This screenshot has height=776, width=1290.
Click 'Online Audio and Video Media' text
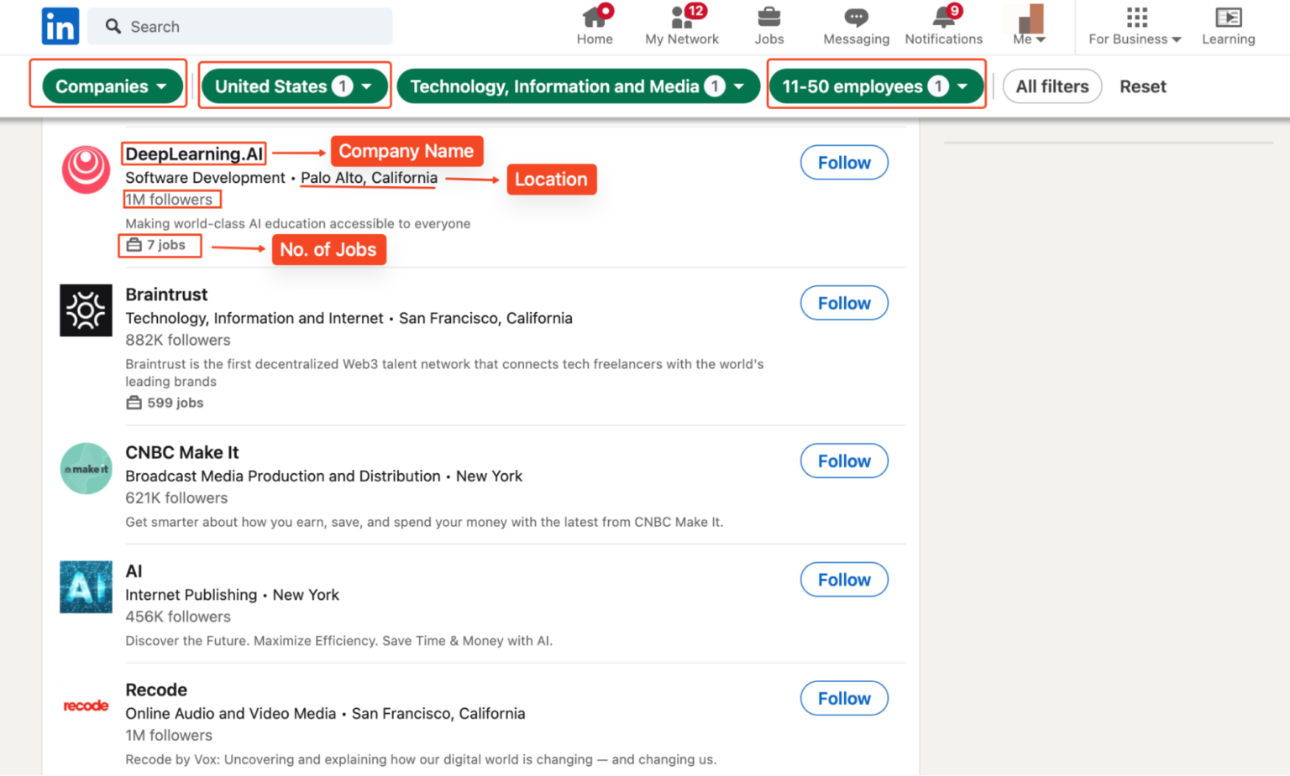coord(231,713)
